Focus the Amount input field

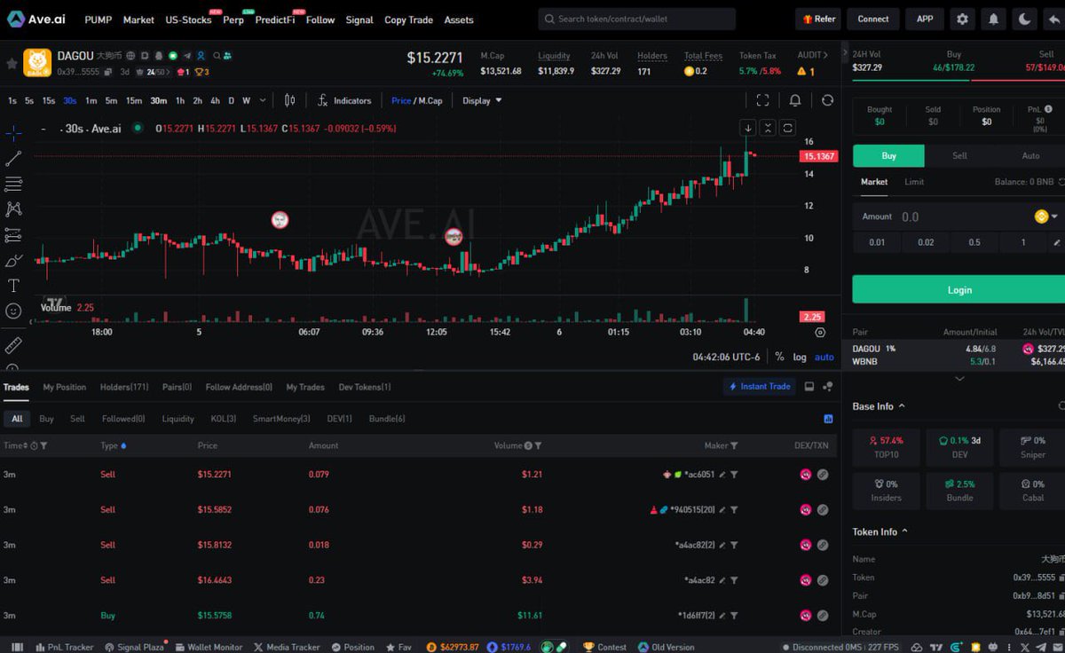tap(958, 216)
